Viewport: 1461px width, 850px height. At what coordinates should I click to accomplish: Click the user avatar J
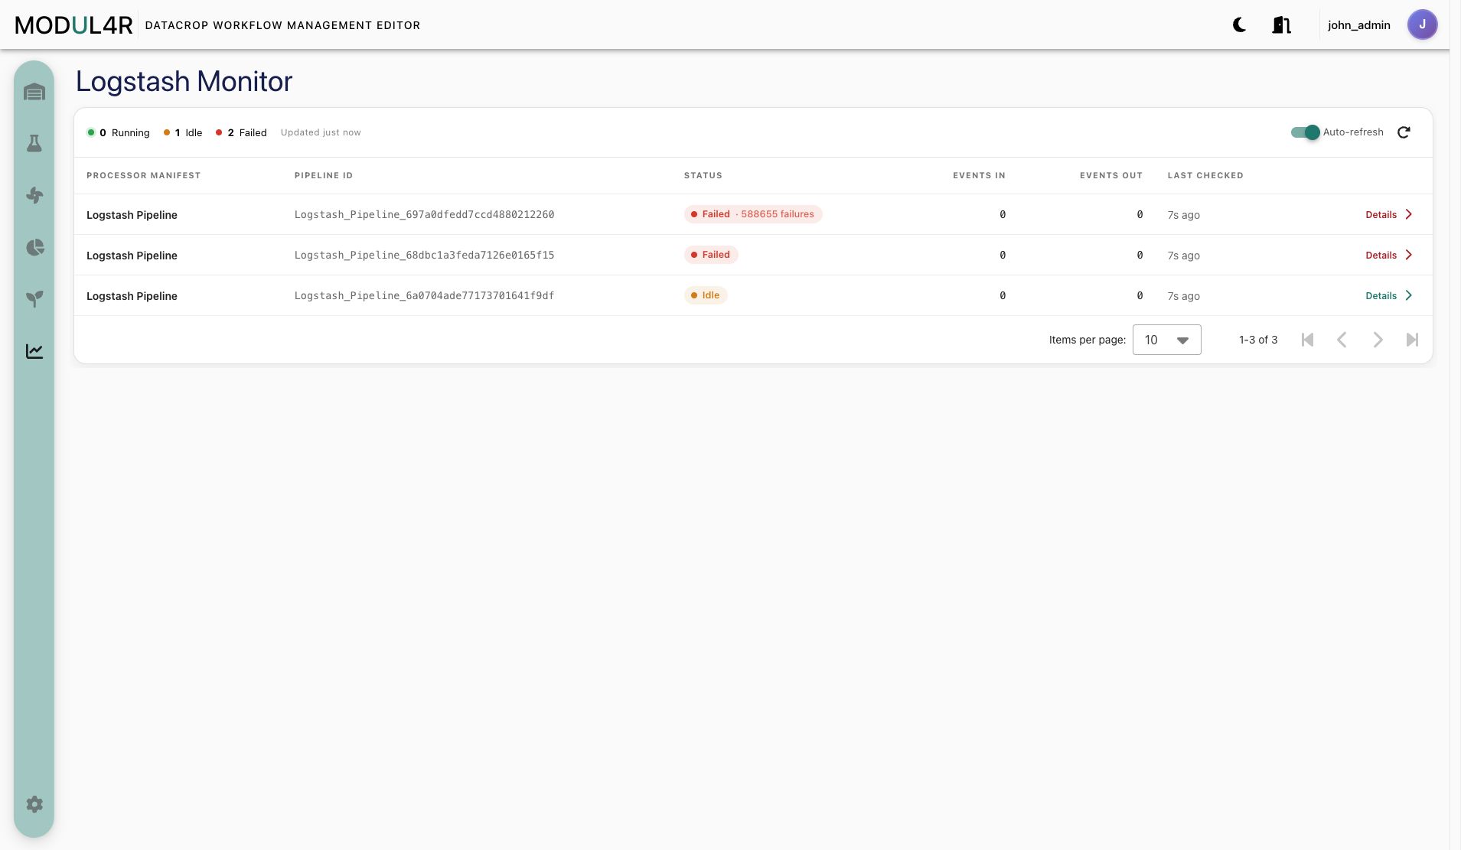point(1422,24)
